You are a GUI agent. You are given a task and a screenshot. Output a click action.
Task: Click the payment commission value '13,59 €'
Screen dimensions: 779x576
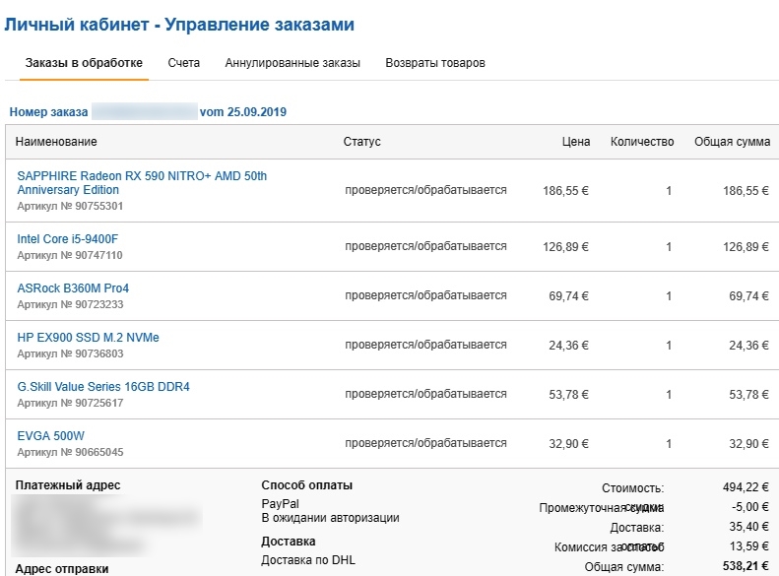(x=748, y=546)
